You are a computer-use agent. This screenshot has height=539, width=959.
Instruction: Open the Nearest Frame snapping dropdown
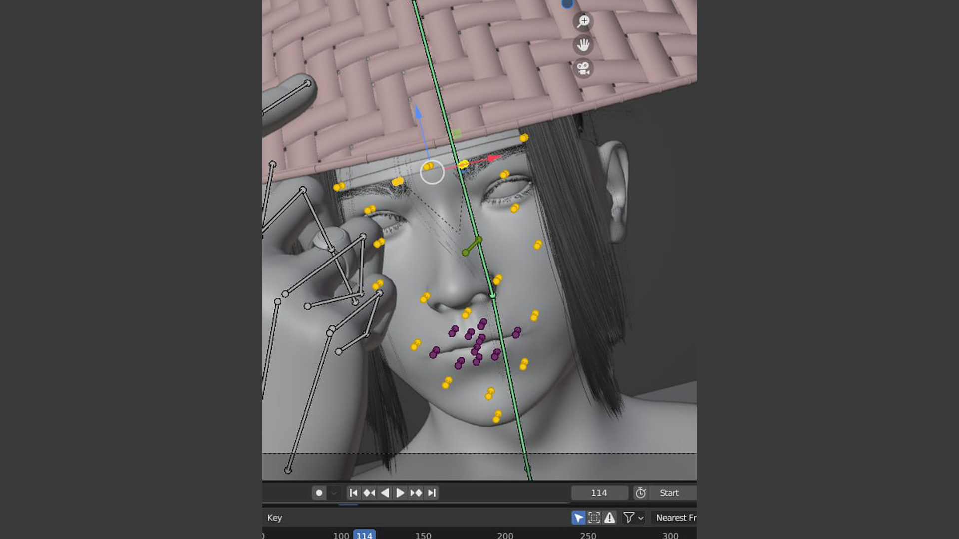674,518
